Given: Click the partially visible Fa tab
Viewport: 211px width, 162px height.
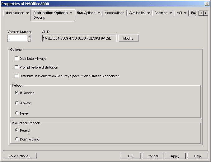Looking at the screenshot, I should [x=193, y=13].
